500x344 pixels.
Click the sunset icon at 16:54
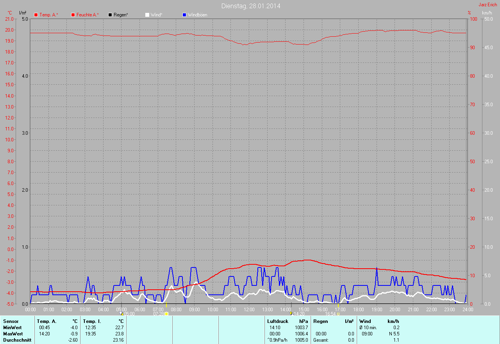(x=338, y=314)
